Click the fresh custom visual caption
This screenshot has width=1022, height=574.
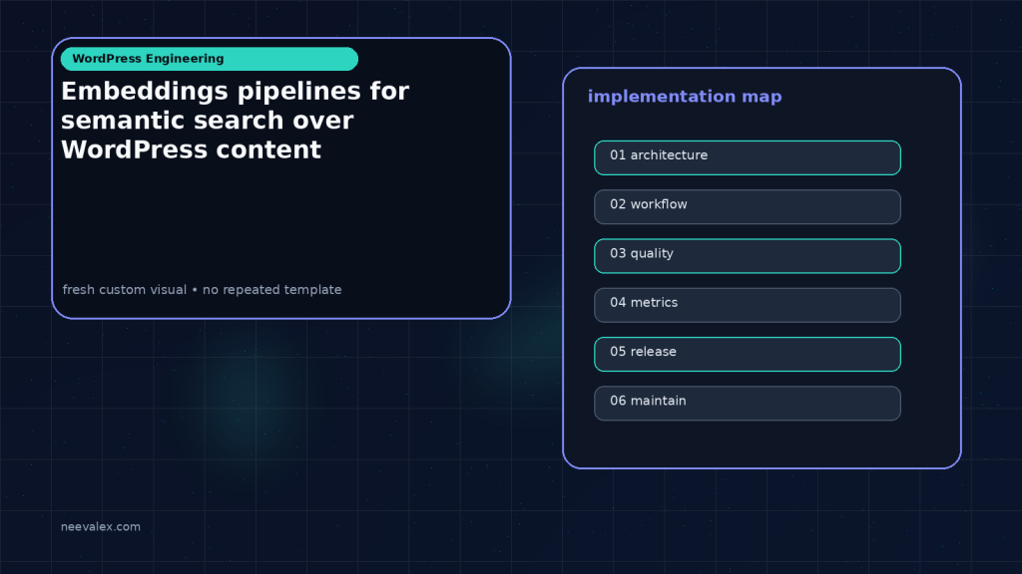coord(202,290)
